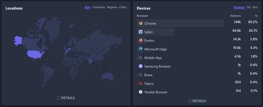Screen dimensions: 263x107
Task: Click the Microsoft Edge icon
Action: pyautogui.click(x=141, y=49)
